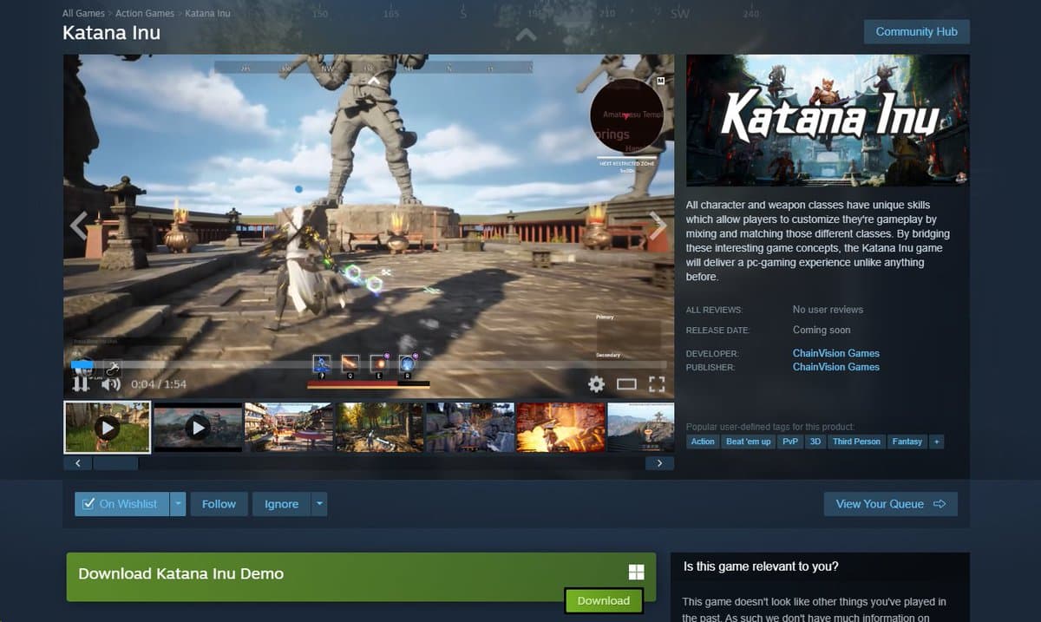Open developer ChainVision Games link
Viewport: 1041px width, 622px height.
[836, 353]
